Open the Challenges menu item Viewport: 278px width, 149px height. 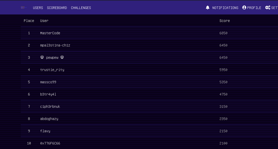[x=81, y=8]
